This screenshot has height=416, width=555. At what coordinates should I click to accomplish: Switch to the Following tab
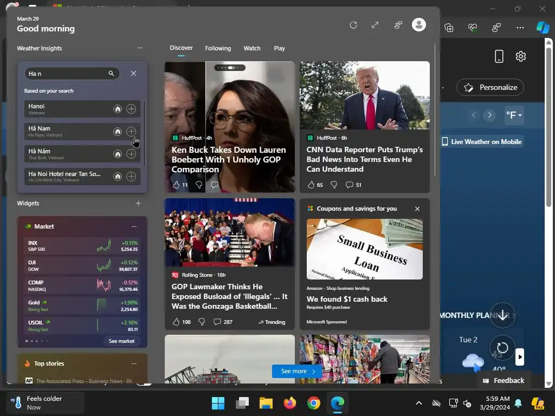tap(218, 48)
